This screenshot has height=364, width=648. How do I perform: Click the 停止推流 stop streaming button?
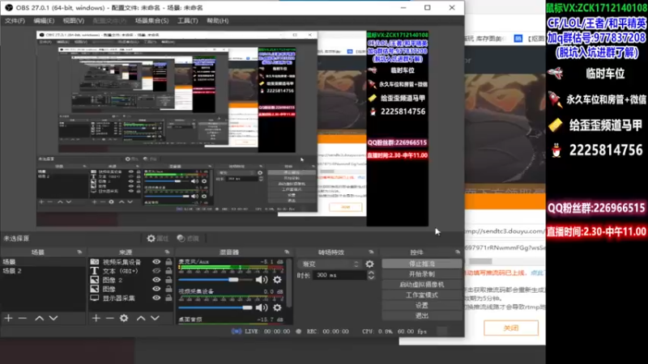point(421,264)
